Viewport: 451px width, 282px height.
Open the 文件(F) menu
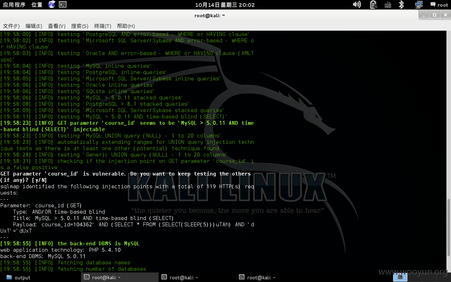[11, 26]
